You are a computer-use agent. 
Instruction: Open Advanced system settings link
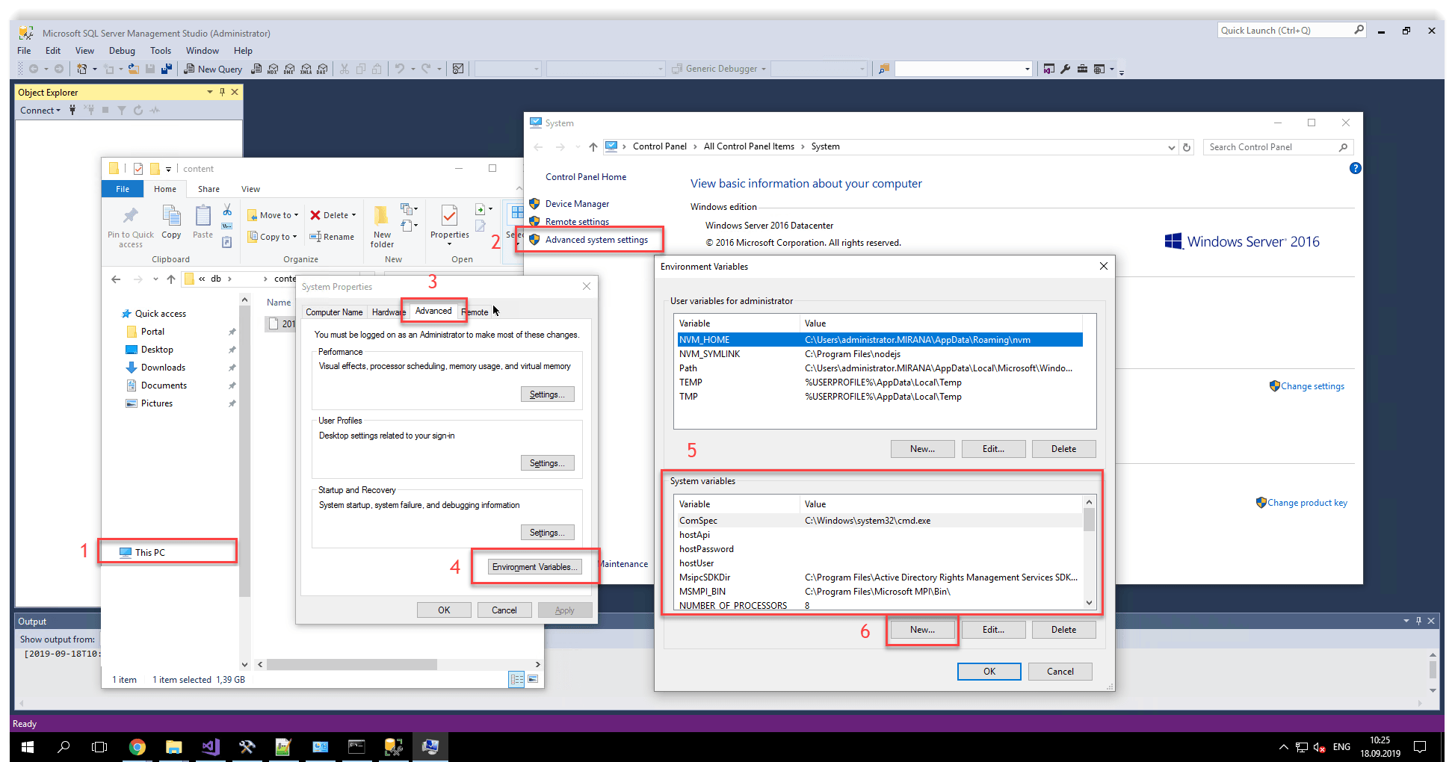(596, 240)
